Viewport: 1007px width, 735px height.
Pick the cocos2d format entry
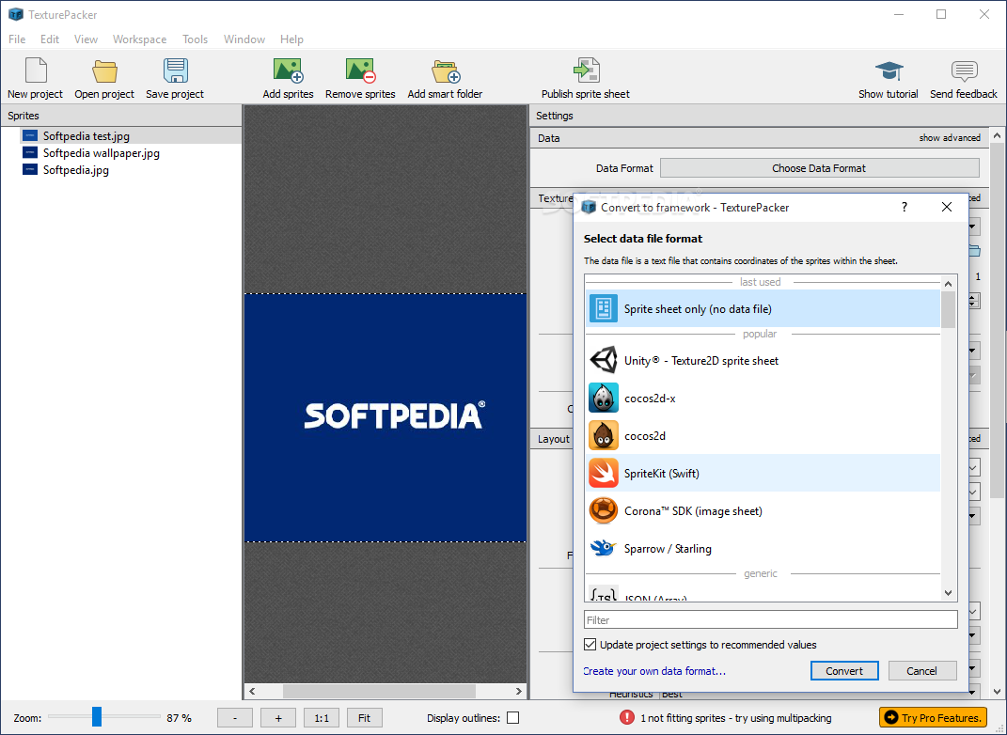tap(763, 436)
